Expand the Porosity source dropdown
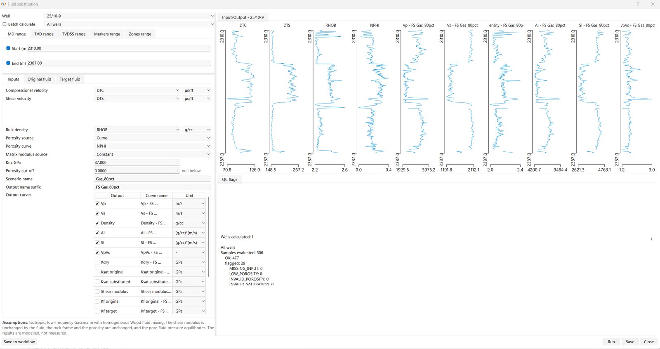Image resolution: width=660 pixels, height=349 pixels. (153, 138)
